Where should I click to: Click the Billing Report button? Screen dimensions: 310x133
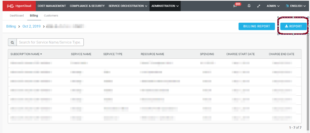pyautogui.click(x=256, y=26)
